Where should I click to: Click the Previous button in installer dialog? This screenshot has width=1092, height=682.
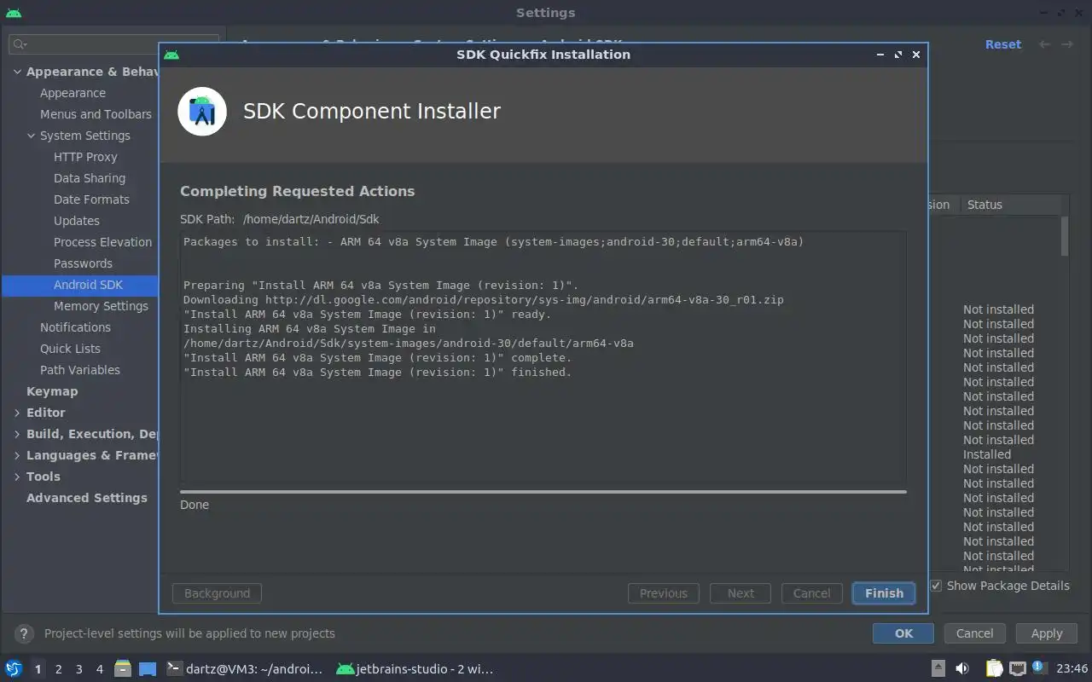(x=663, y=593)
